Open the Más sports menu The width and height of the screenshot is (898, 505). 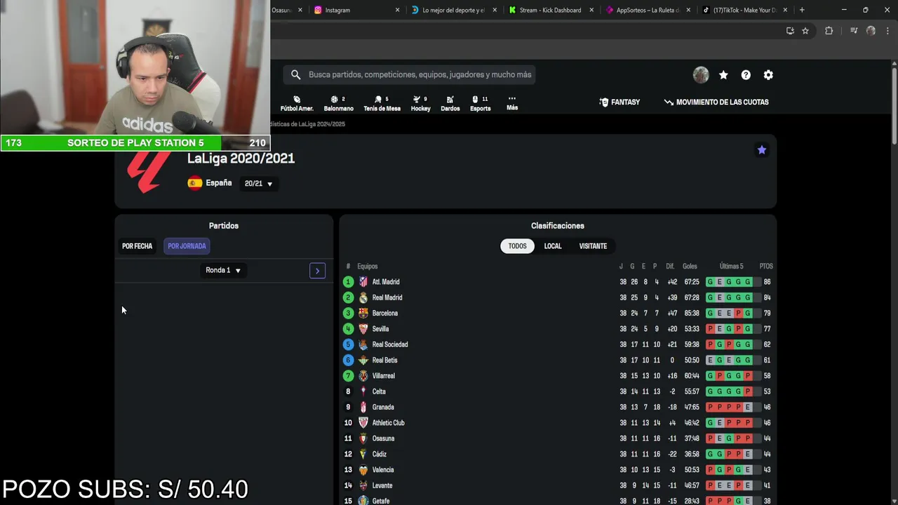point(512,103)
